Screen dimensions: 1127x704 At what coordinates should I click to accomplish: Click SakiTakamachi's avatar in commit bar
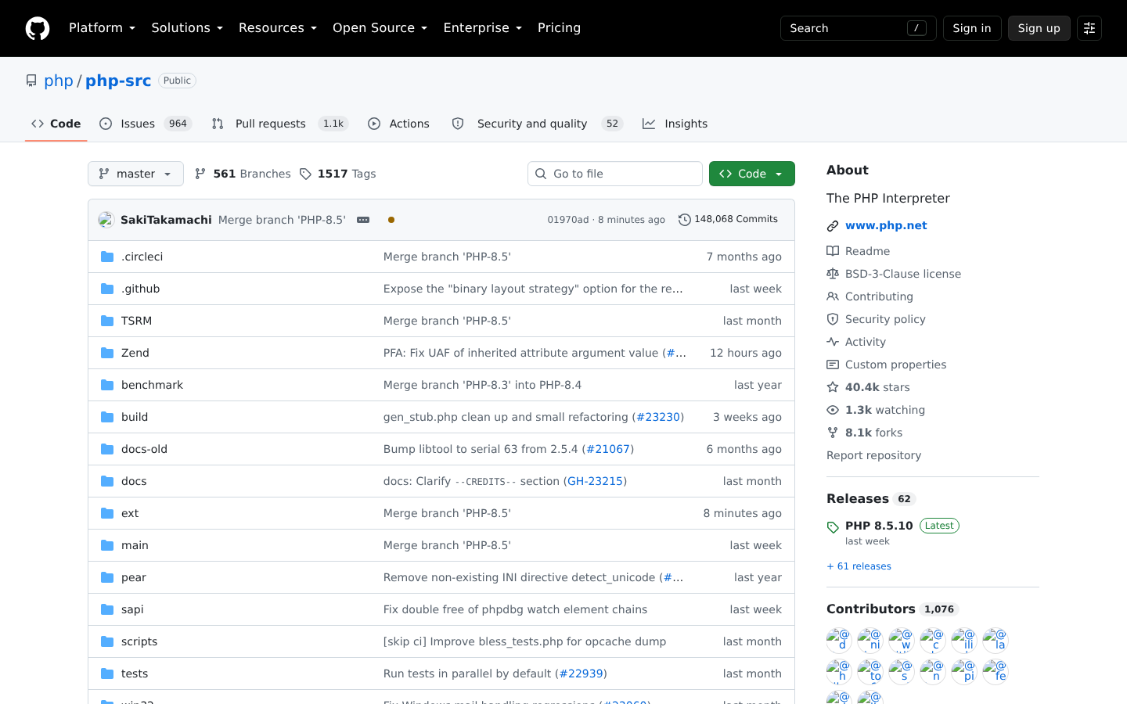(106, 220)
